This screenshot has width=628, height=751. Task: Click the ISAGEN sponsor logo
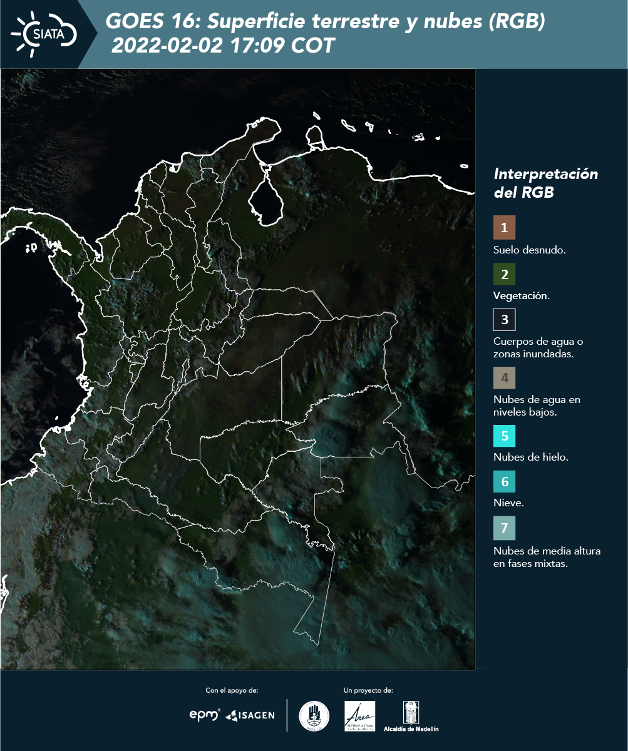pyautogui.click(x=250, y=715)
